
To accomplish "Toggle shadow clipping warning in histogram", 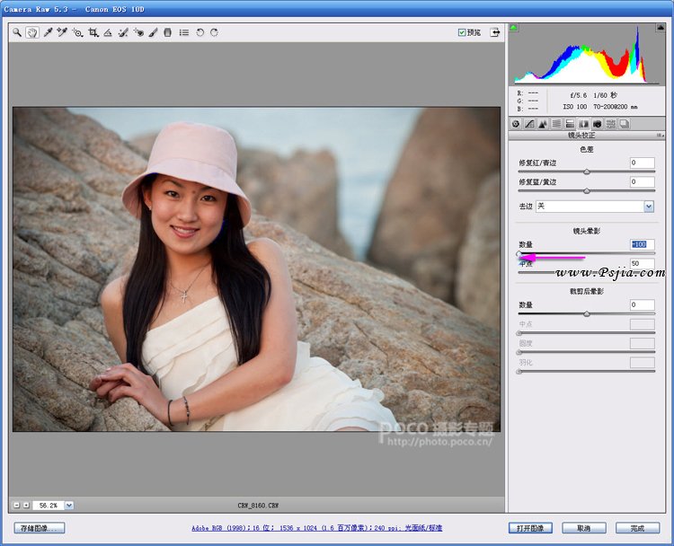I will 514,28.
